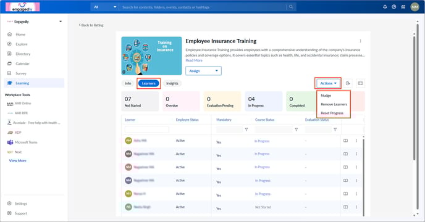
Task: Click the top search input field
Action: 203,7
